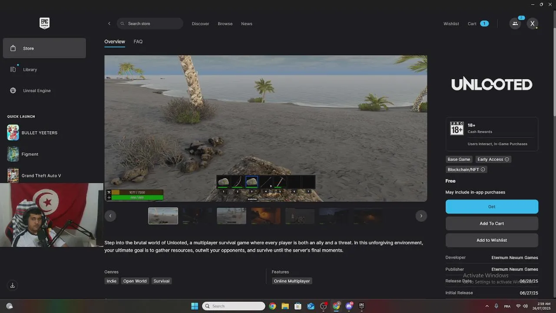
Task: Click the FRA language indicator
Action: (507, 306)
